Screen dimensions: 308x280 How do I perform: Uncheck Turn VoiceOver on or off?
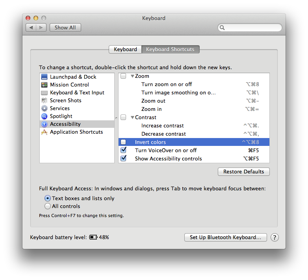click(123, 150)
